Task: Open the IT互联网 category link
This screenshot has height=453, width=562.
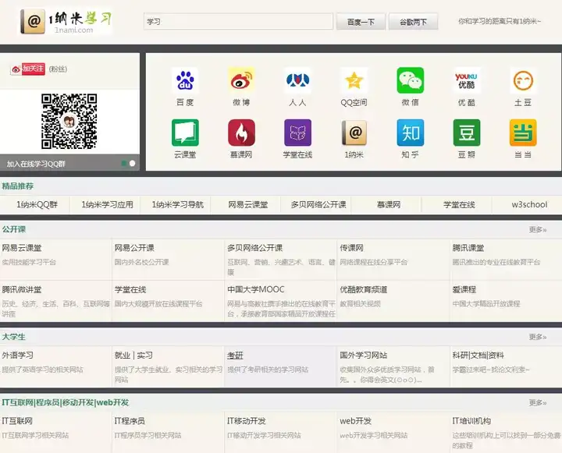Action: tap(17, 421)
